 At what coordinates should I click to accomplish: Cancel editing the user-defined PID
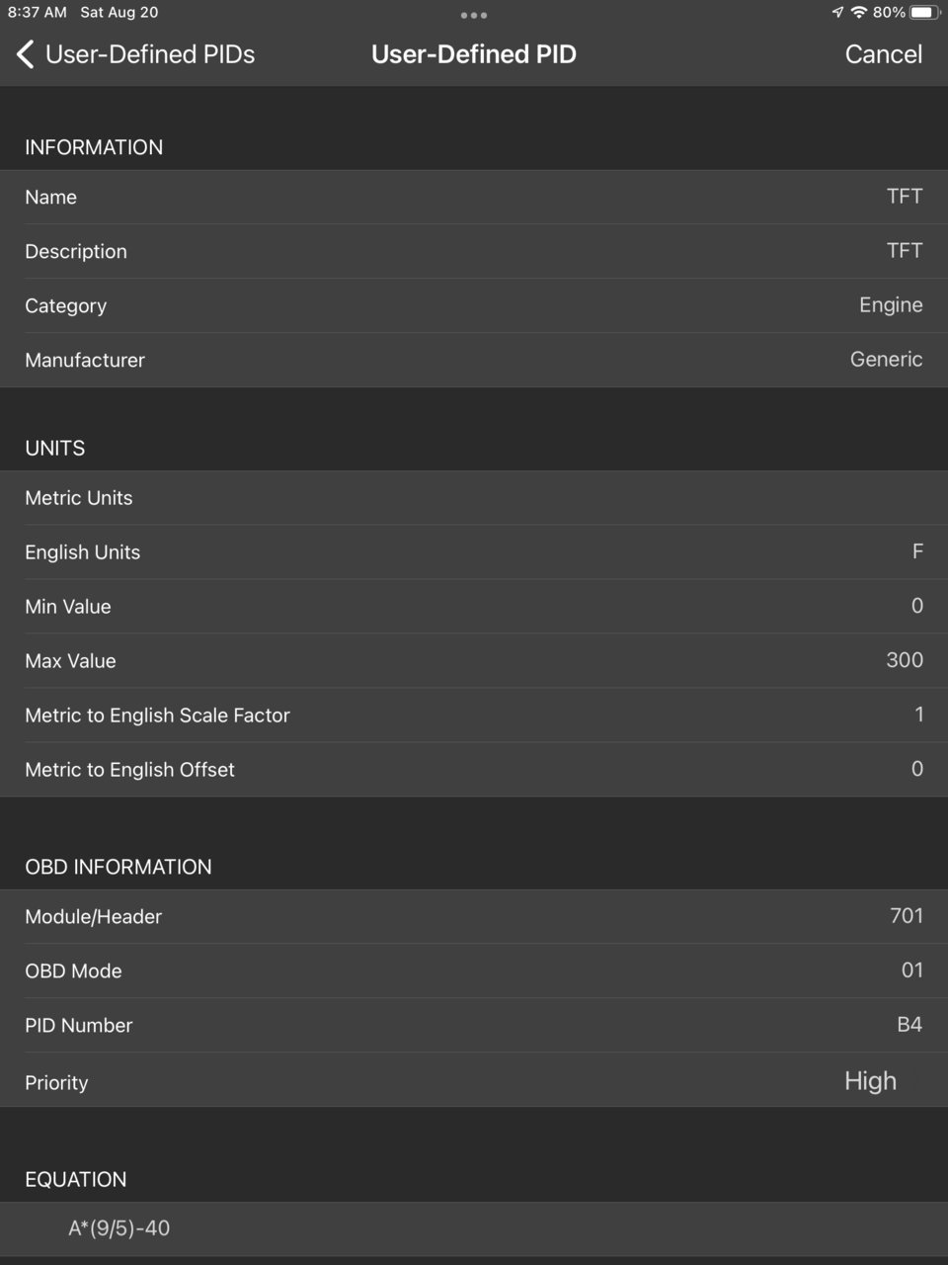(883, 54)
